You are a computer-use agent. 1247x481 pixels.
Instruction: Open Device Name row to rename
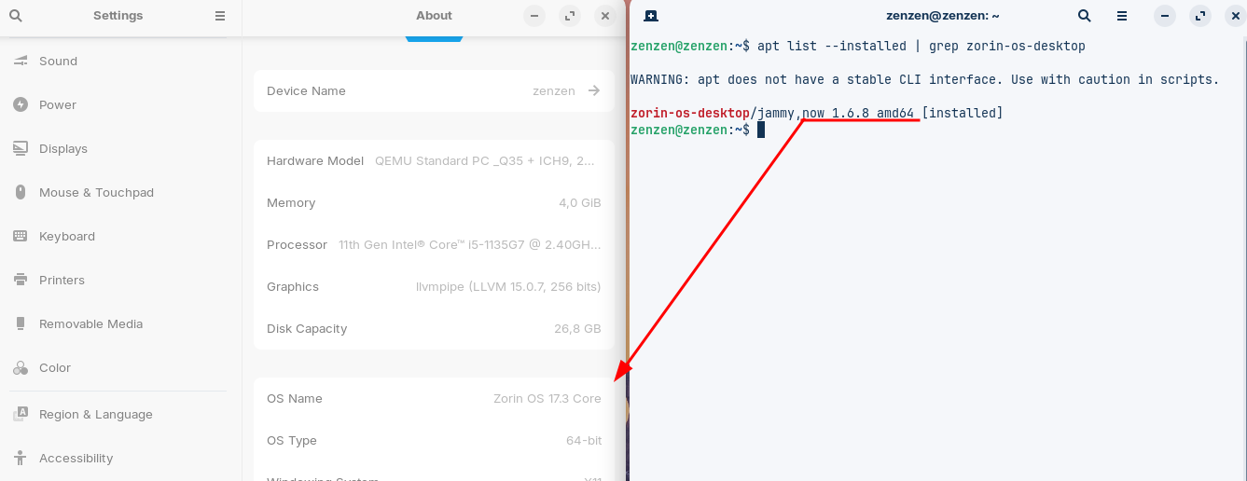coord(434,90)
